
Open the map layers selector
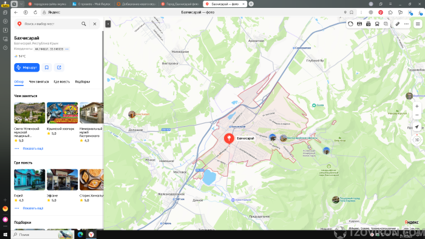(x=386, y=24)
